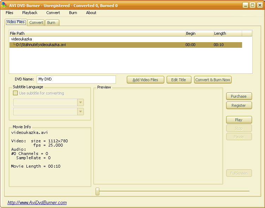Switch to the Burn tab

tap(51, 22)
